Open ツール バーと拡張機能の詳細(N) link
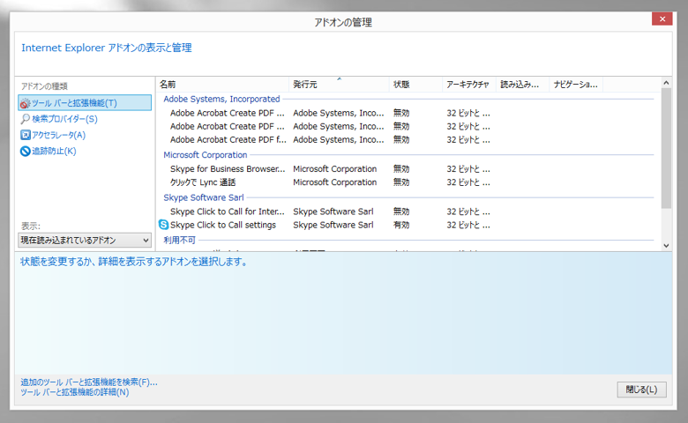This screenshot has height=423, width=688. pyautogui.click(x=75, y=392)
